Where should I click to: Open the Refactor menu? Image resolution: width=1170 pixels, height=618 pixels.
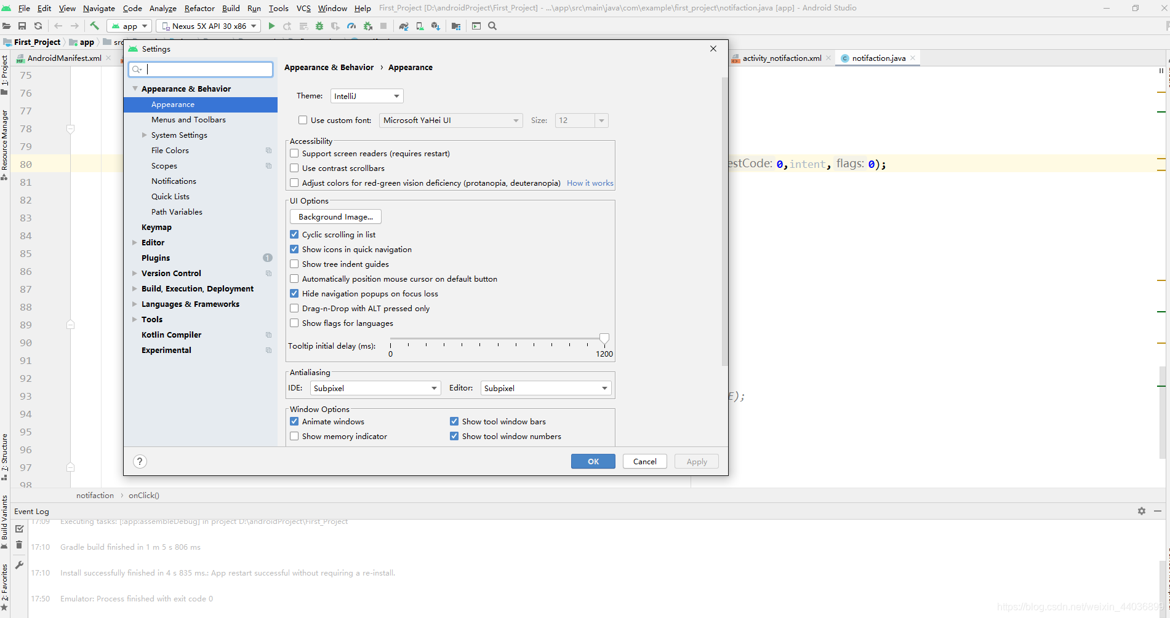[x=199, y=8]
